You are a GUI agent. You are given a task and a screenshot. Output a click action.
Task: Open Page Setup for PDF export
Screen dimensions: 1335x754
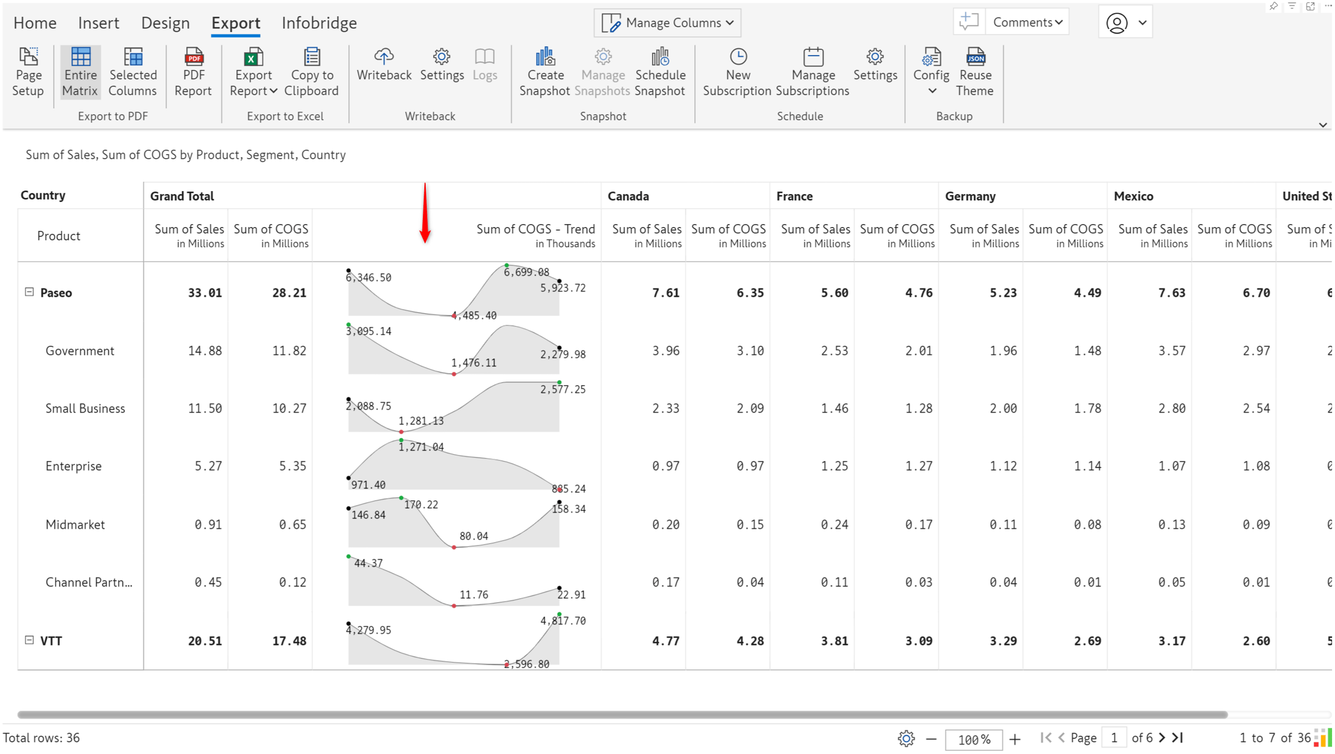coord(28,72)
